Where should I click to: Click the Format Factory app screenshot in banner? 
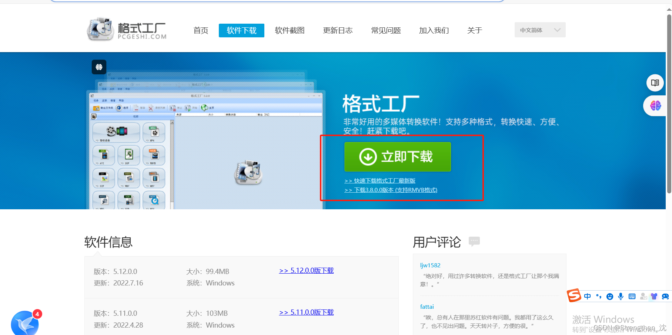click(206, 150)
